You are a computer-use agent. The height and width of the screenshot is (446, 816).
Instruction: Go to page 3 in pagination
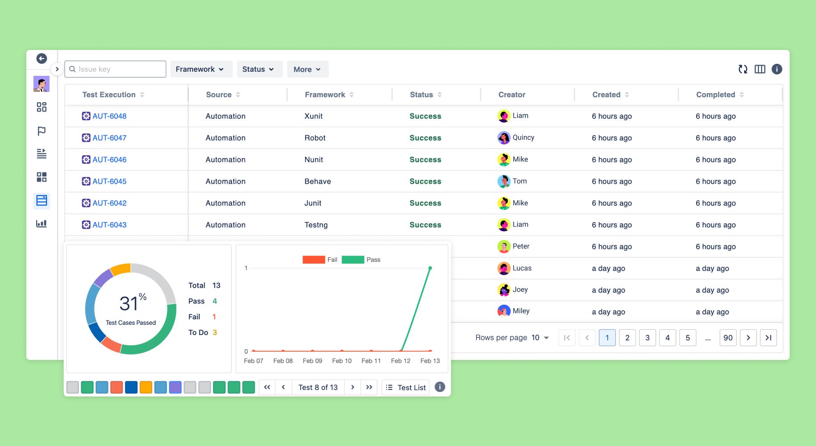[x=647, y=338]
